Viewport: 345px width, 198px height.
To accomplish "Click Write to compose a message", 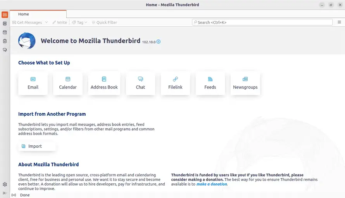I will [x=60, y=22].
